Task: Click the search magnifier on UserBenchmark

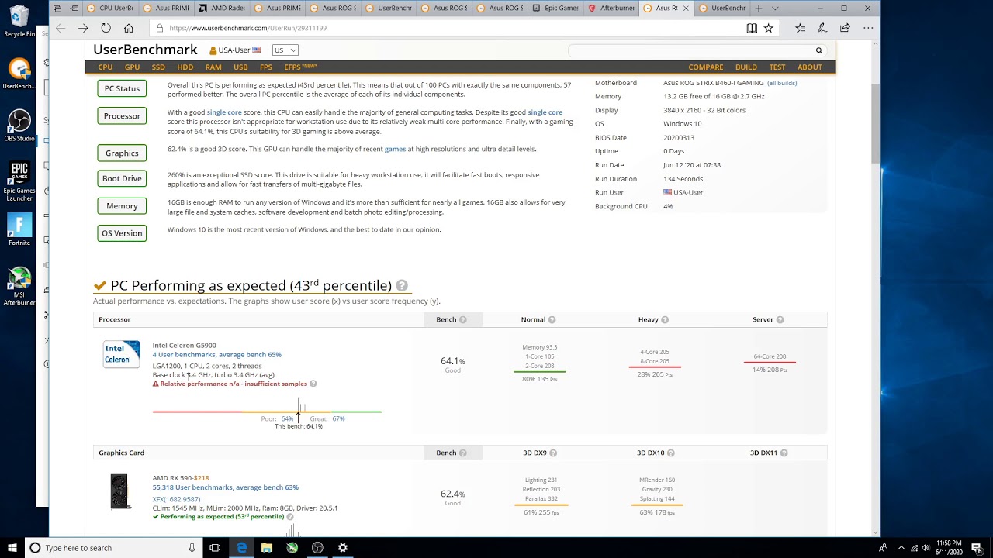Action: (x=818, y=50)
